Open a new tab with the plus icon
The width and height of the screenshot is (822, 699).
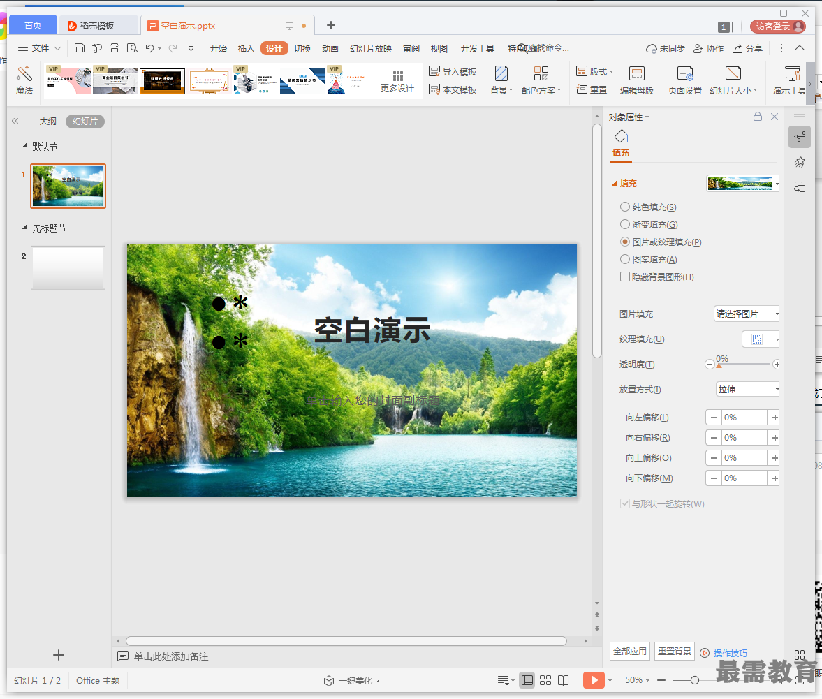(331, 25)
